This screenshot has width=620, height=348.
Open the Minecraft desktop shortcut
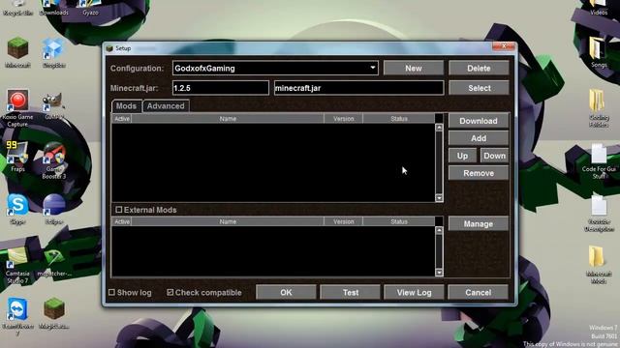point(17,51)
